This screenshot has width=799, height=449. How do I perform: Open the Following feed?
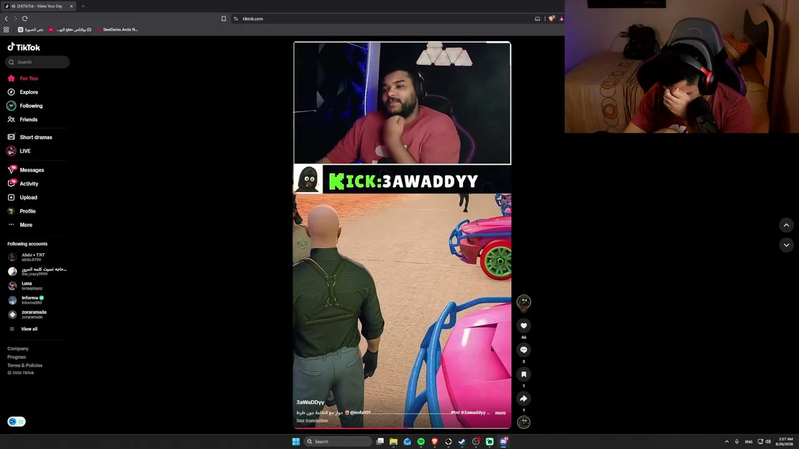25,106
